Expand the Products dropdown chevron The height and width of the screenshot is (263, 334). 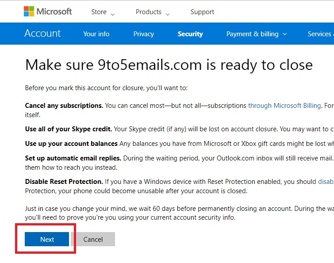tap(168, 14)
